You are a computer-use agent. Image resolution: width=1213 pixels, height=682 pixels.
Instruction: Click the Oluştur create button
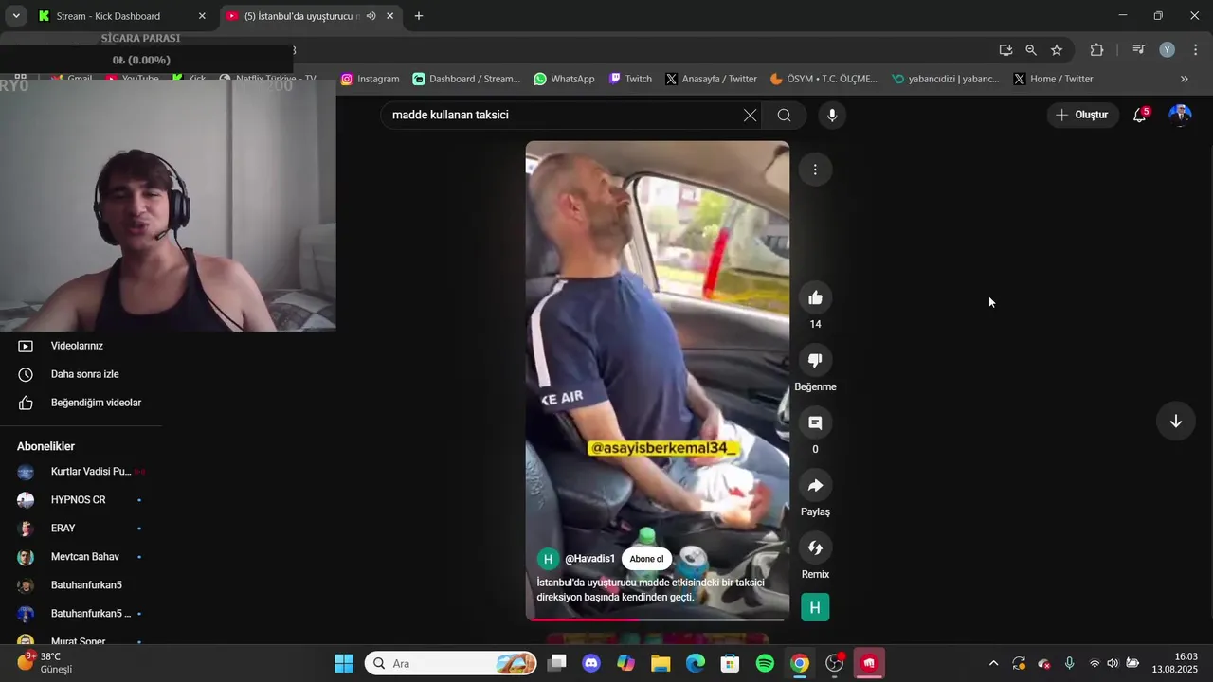pyautogui.click(x=1082, y=115)
